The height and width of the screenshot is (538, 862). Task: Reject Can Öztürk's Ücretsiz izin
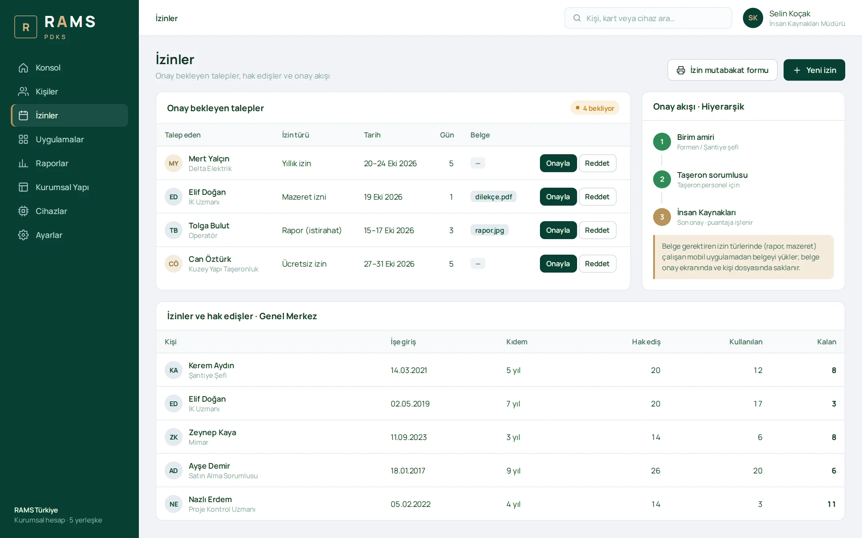(597, 264)
